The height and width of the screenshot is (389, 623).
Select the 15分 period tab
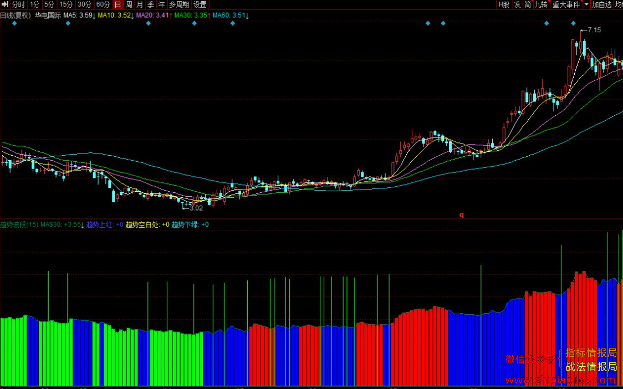pos(66,4)
